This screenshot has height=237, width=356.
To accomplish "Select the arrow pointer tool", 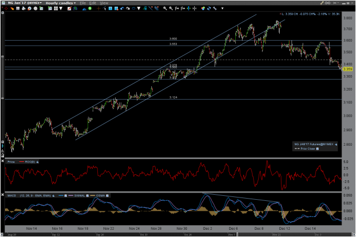I will (x=105, y=8).
